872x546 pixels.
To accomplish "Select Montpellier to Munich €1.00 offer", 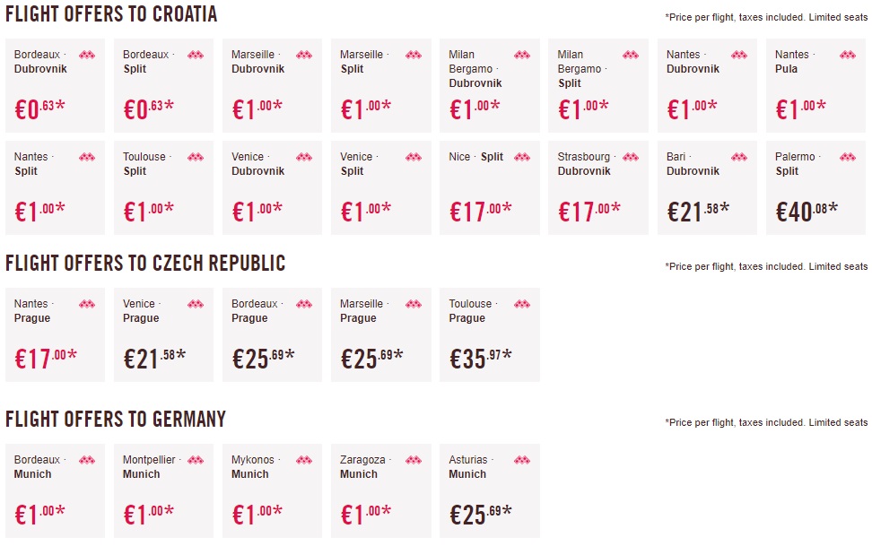I will (163, 490).
